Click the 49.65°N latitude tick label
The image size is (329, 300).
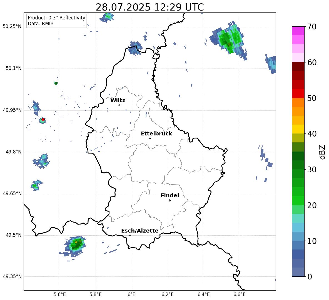point(12,193)
